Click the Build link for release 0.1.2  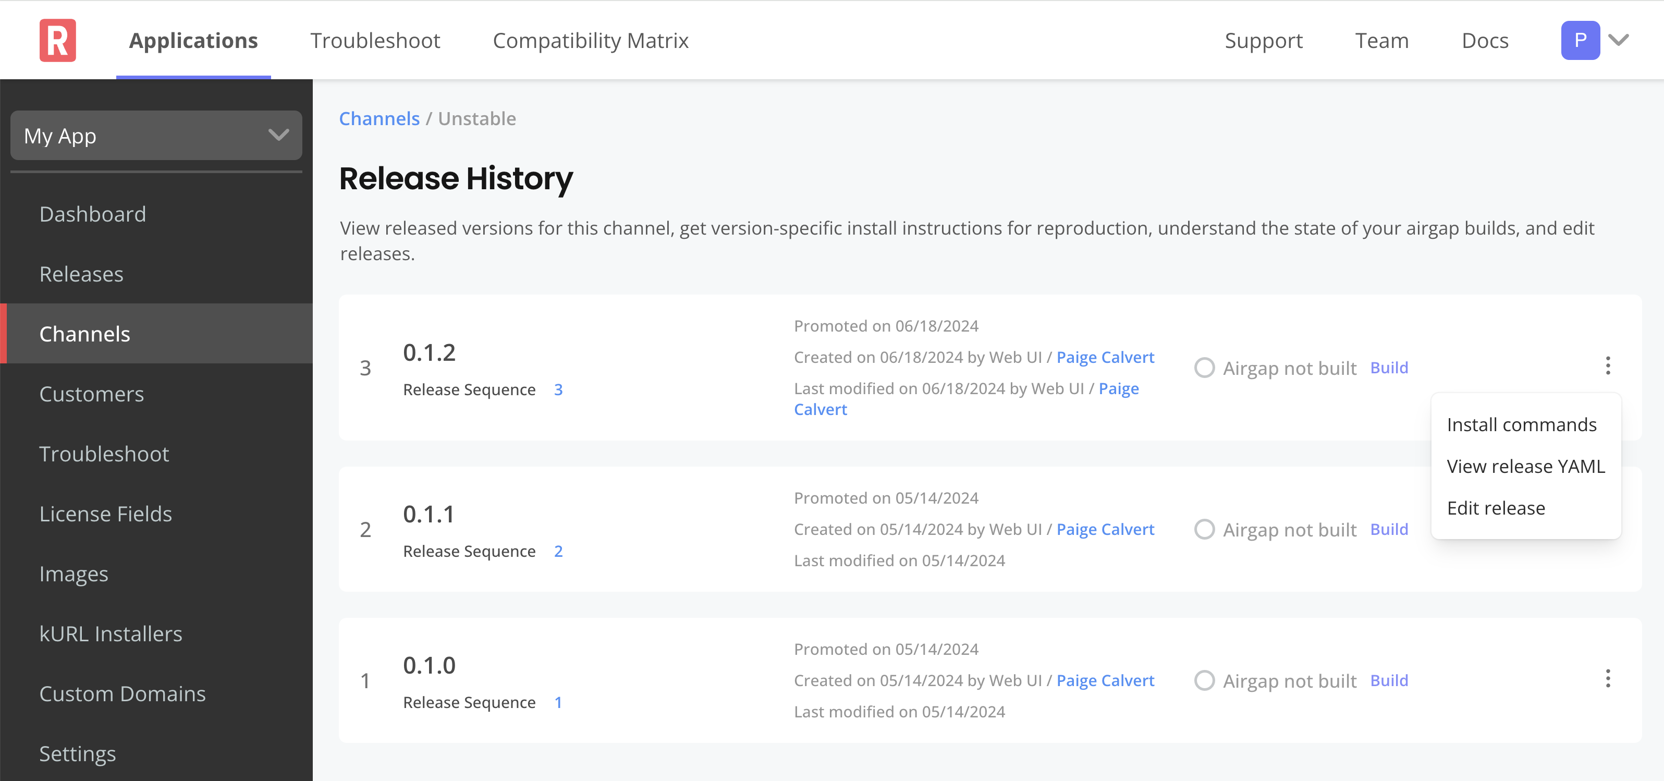[1389, 367]
